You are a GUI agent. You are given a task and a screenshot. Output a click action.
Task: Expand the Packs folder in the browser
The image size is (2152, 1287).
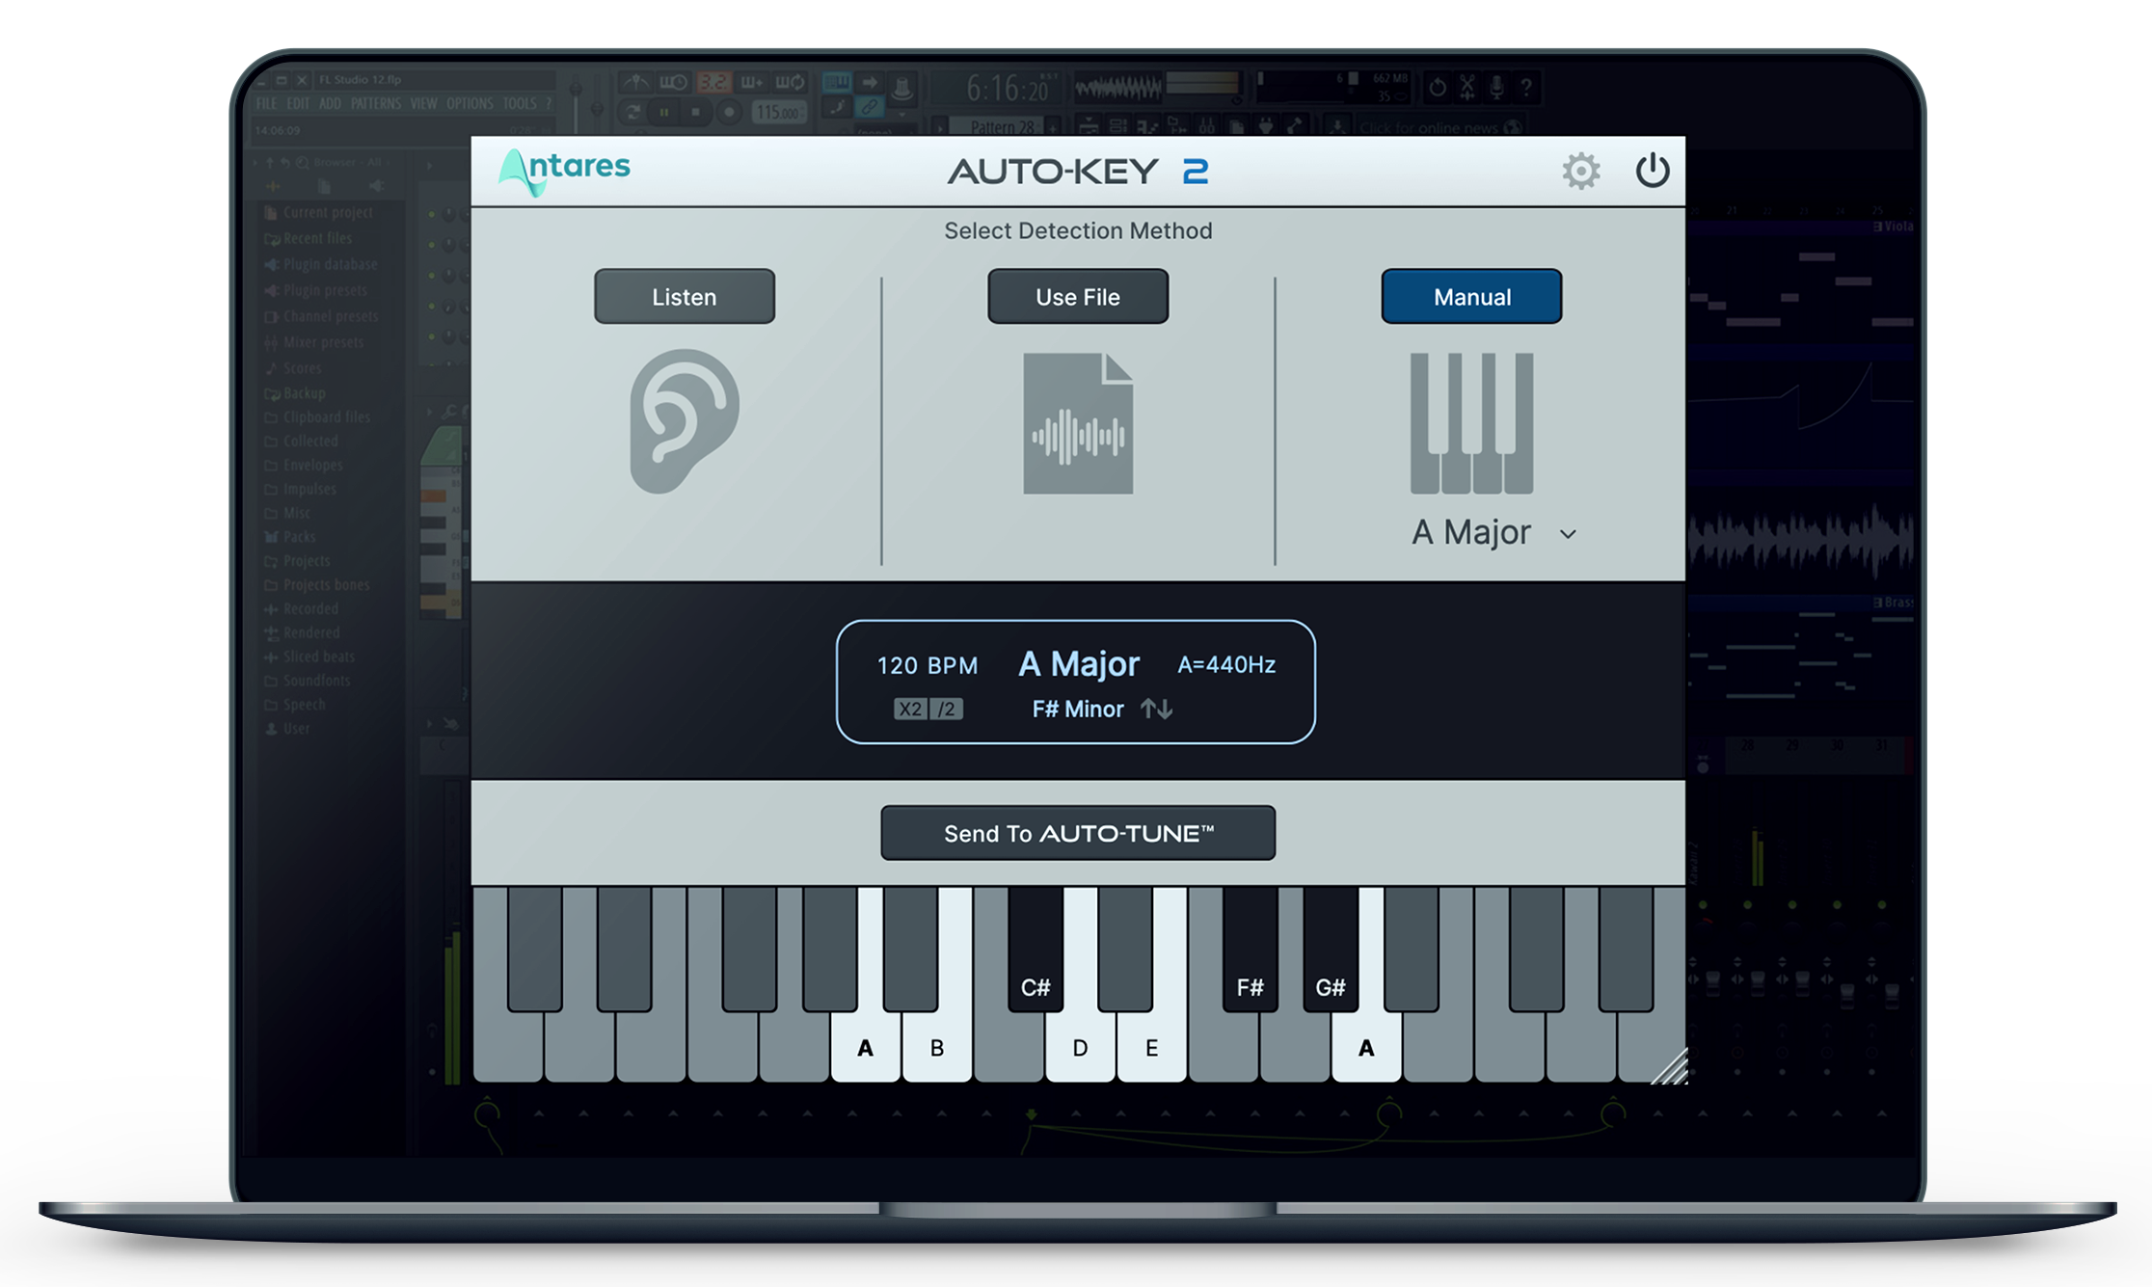point(292,537)
